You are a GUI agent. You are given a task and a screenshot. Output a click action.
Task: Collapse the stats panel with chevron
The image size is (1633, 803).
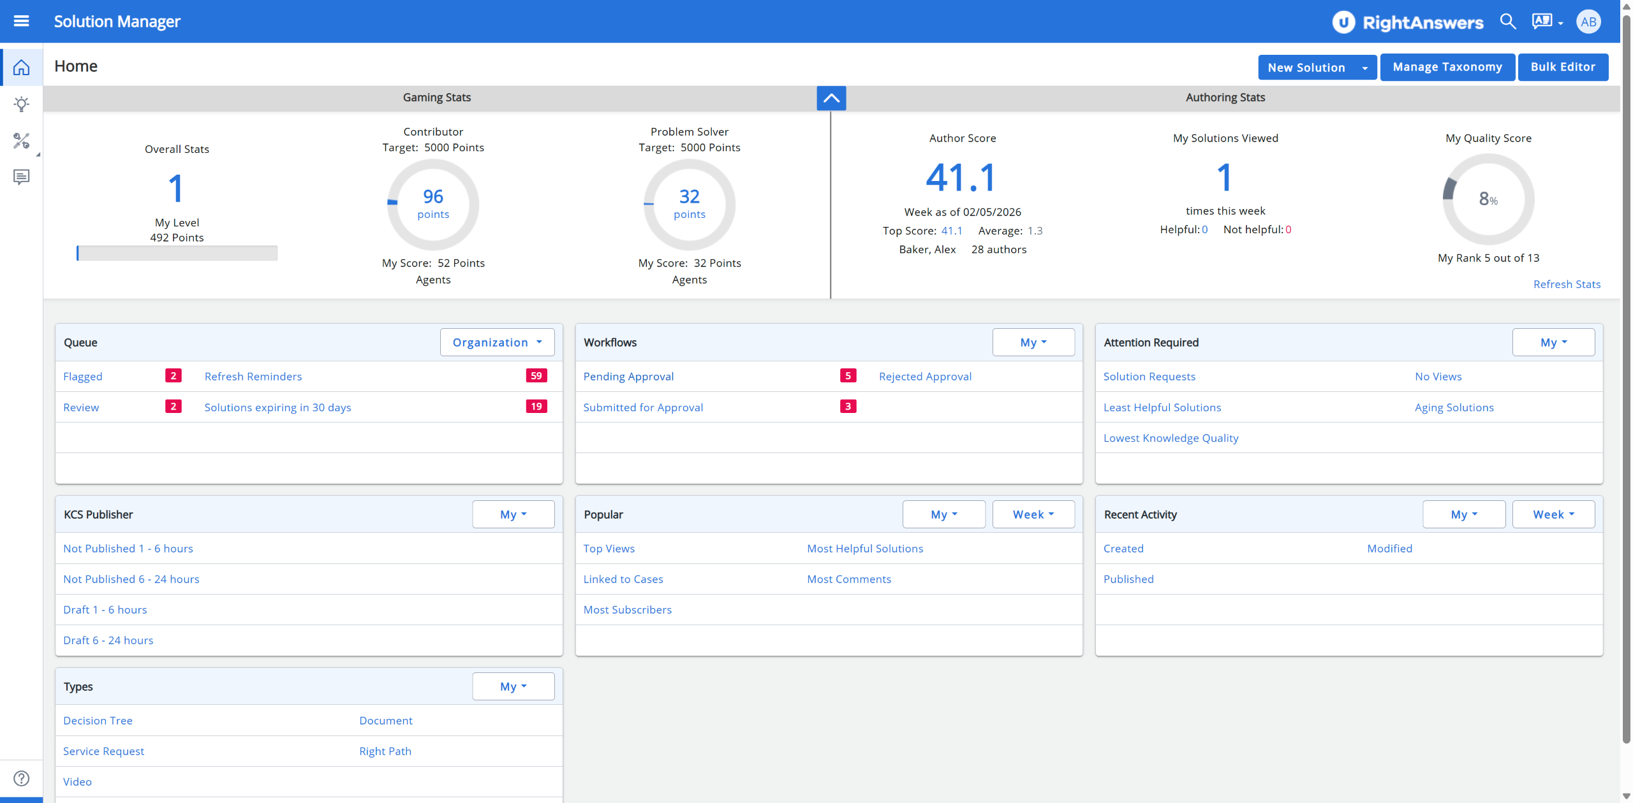[831, 98]
